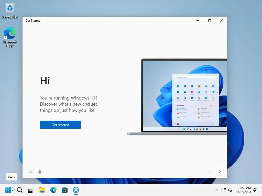Go to next page with right chevron
Screen dimensions: 262x196
220,171
